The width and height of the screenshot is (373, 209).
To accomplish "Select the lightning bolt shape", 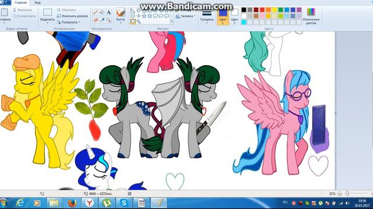I will pos(139,21).
